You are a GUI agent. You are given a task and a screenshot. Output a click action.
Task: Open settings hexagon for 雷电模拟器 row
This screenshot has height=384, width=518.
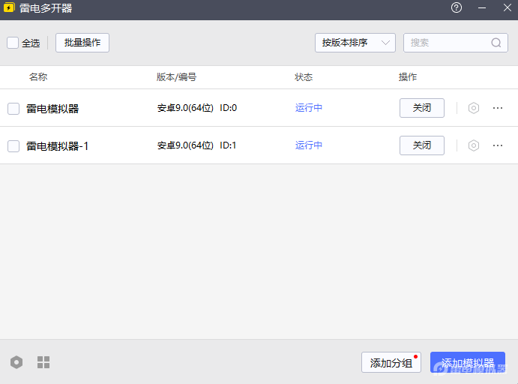[473, 108]
